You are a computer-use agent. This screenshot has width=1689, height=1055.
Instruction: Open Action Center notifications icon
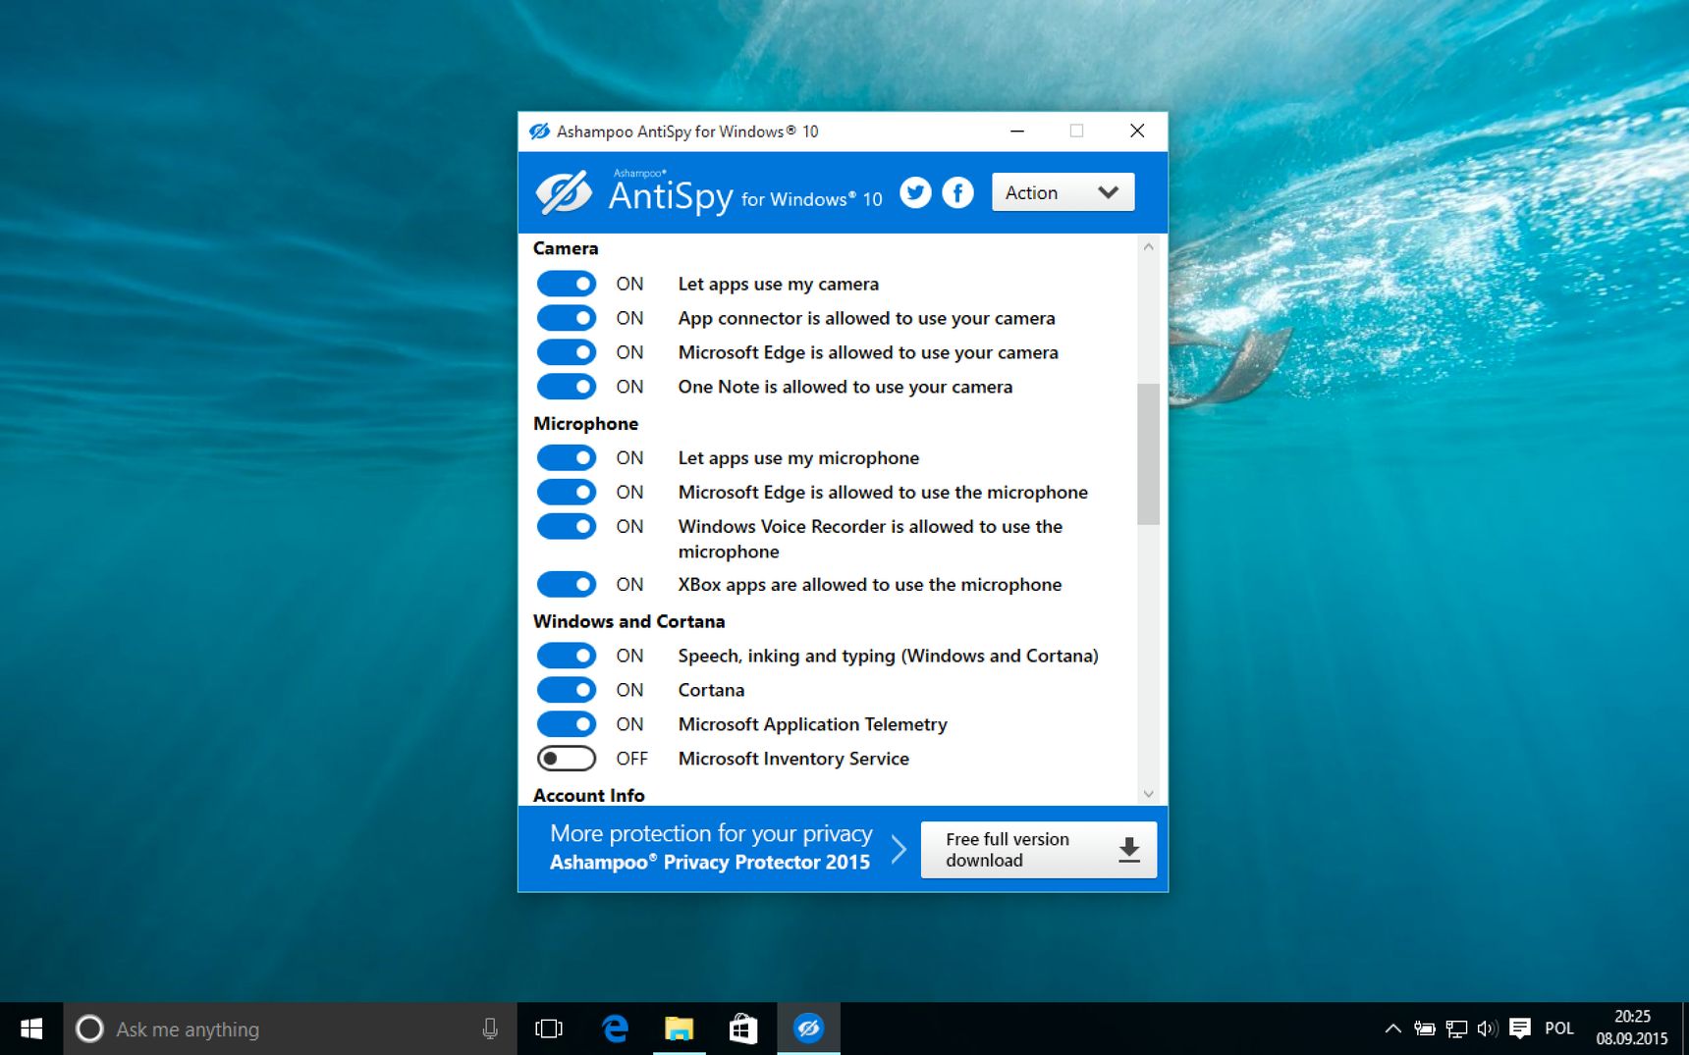pos(1520,1029)
